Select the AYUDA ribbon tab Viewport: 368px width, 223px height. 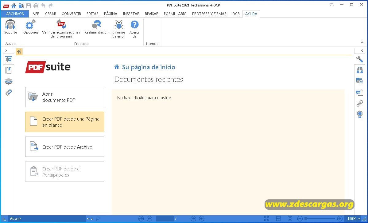[251, 14]
